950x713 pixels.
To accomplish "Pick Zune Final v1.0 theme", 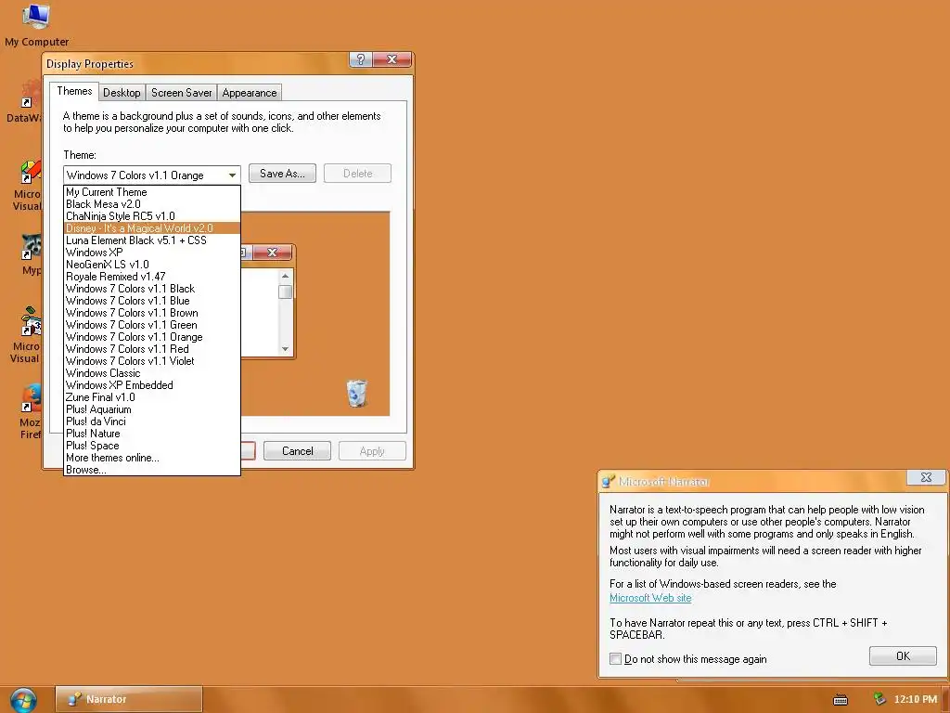I will (x=152, y=397).
